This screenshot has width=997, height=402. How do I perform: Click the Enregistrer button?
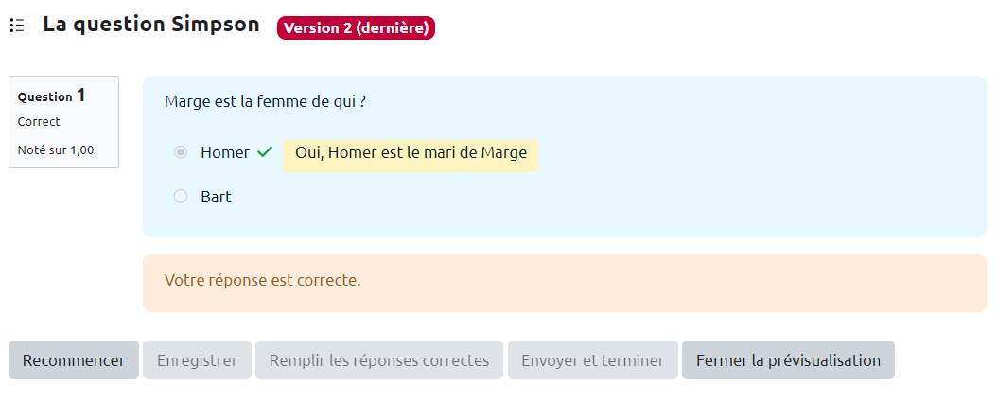pos(197,360)
